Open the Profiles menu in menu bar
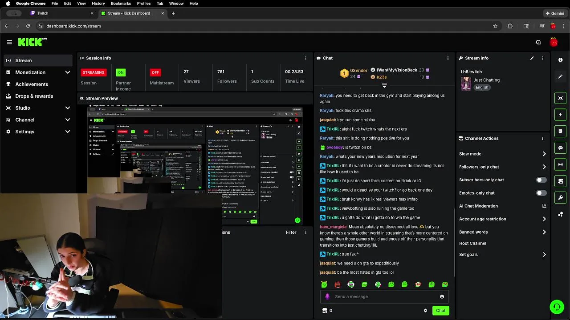The image size is (570, 320). (144, 4)
